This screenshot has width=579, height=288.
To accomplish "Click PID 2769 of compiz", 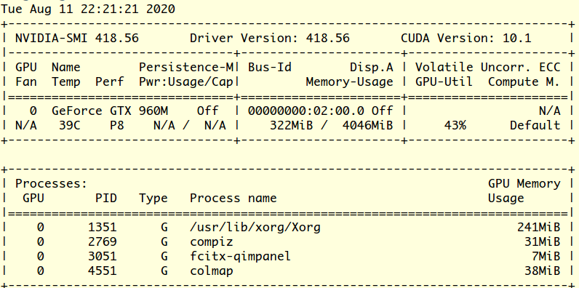I will coord(103,242).
